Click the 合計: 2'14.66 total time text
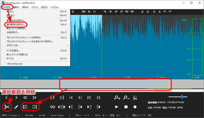 (x=154, y=108)
